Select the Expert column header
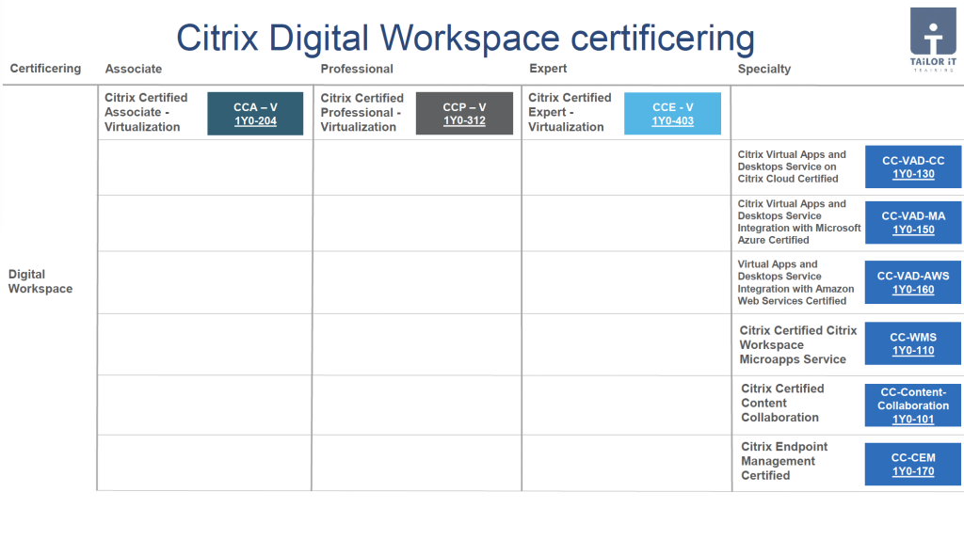 (548, 69)
